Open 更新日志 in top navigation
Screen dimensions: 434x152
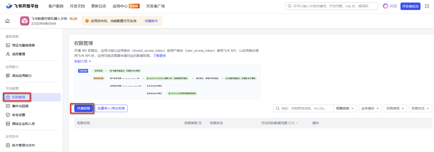pos(99,6)
